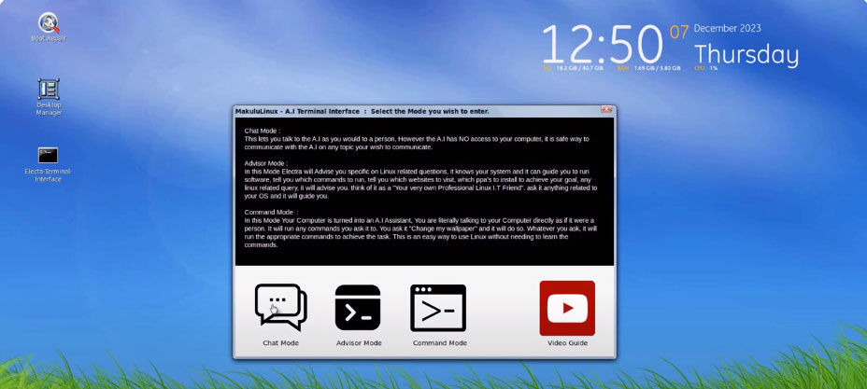The height and width of the screenshot is (389, 867).
Task: Click the 'Command Mode :' heading in description
Action: [272, 212]
